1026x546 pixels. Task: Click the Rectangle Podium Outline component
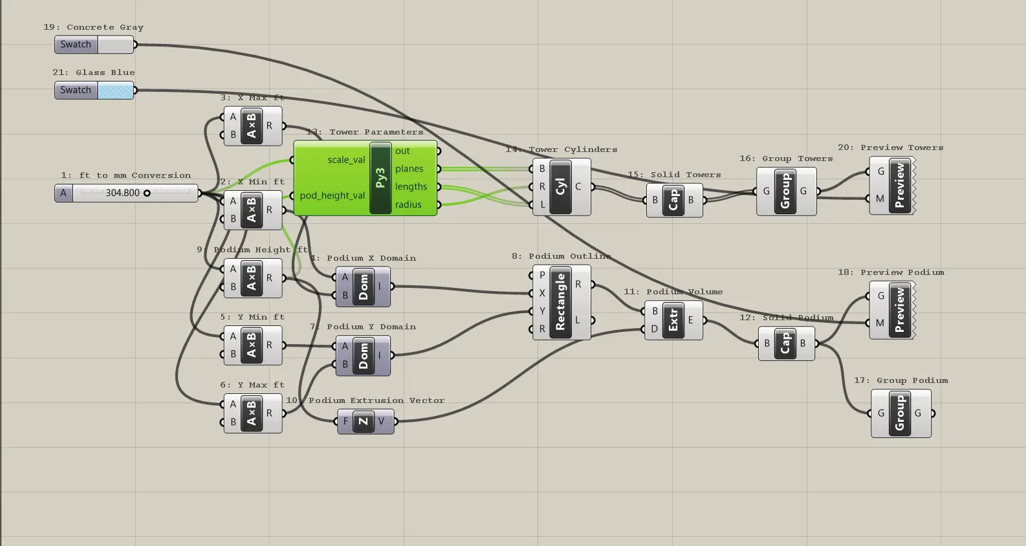[561, 301]
